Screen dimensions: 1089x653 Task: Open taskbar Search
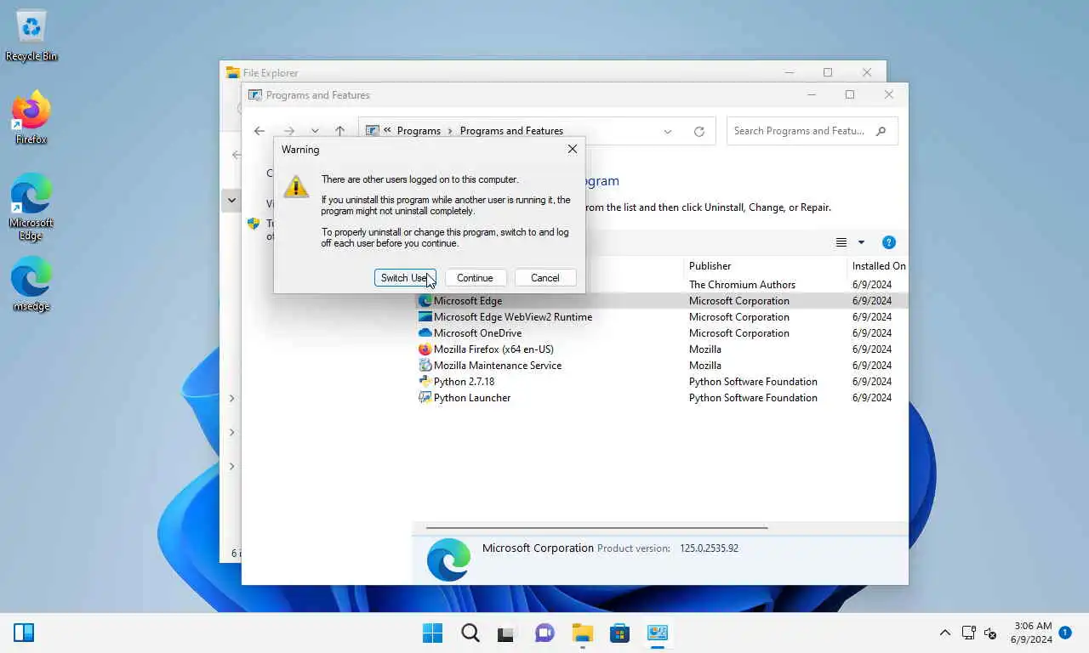tap(470, 633)
